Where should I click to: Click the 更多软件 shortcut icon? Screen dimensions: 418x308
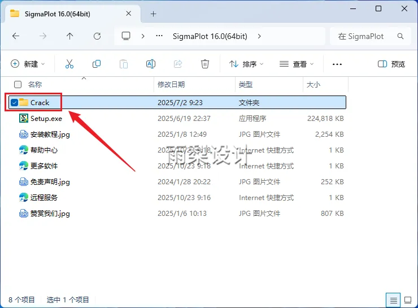(24, 166)
